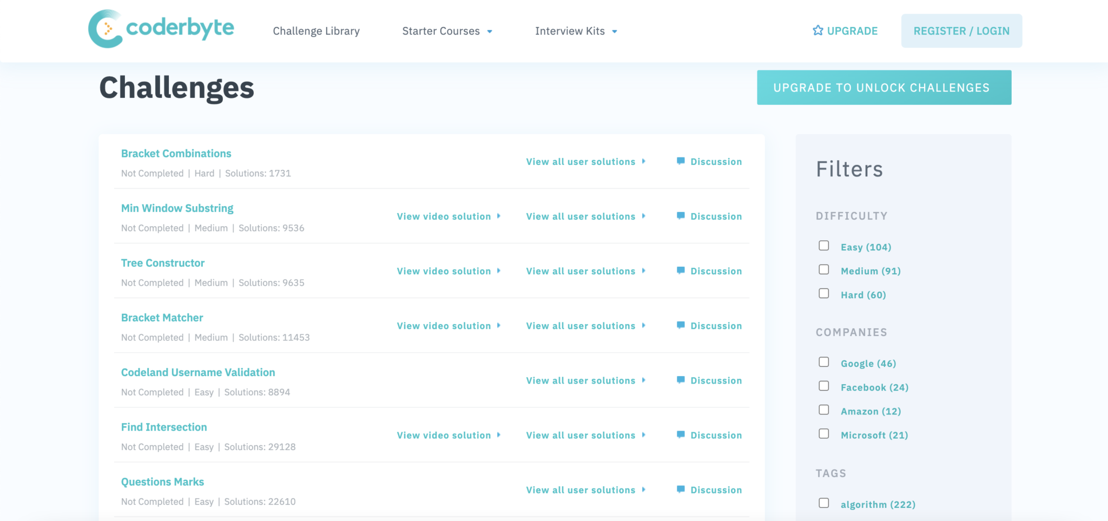Check the algorithm tag checkbox
Screen dimensions: 1108x521
click(x=824, y=503)
